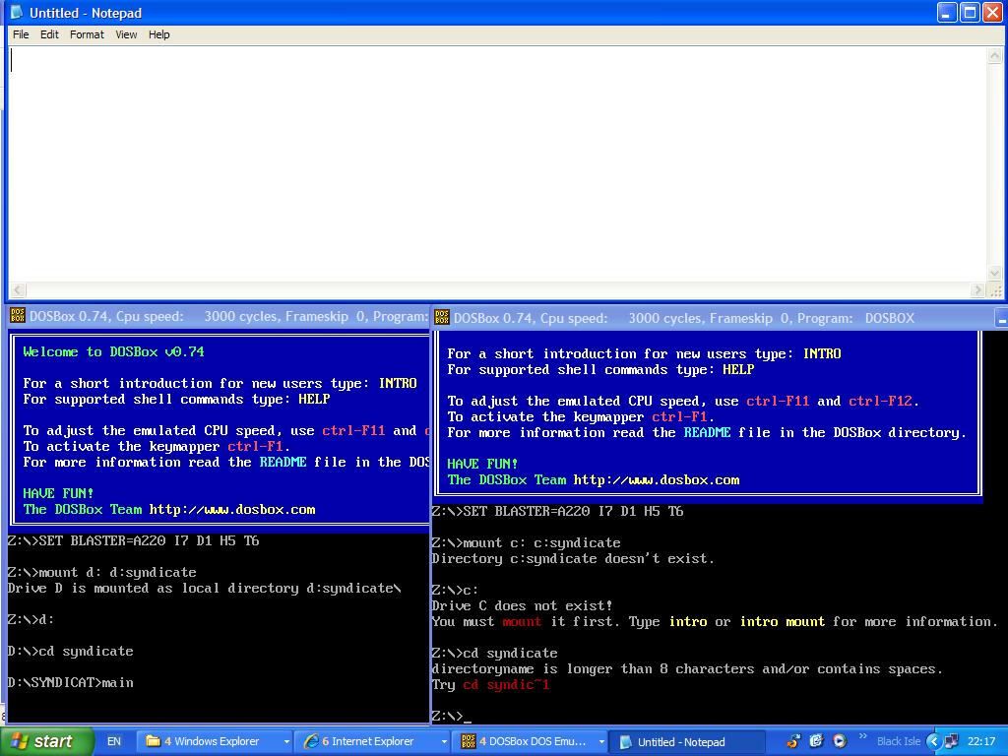The image size is (1008, 756).
Task: Click the Notepad icon in taskbar
Action: point(625,742)
